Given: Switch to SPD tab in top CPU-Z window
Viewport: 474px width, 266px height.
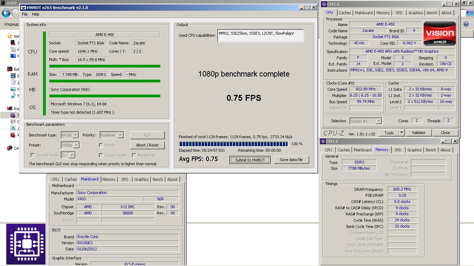Looking at the screenshot, I should point(399,13).
